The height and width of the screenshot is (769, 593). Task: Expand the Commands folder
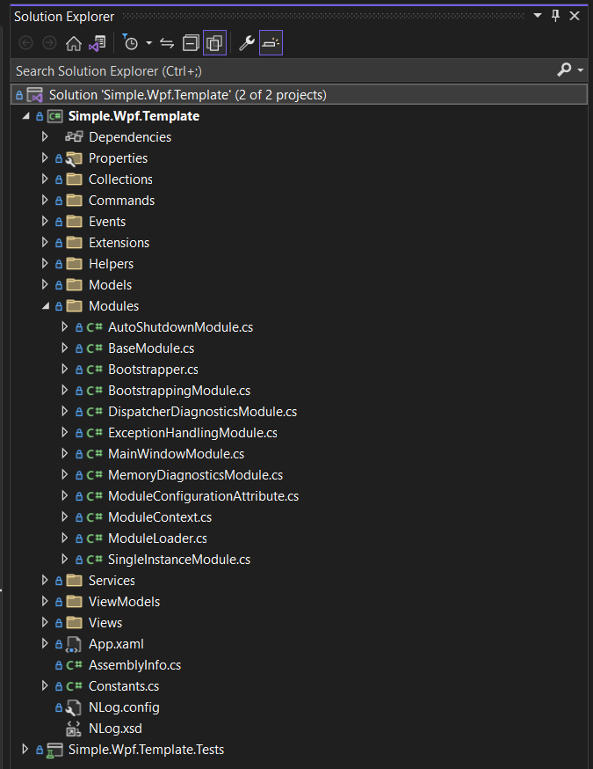45,200
